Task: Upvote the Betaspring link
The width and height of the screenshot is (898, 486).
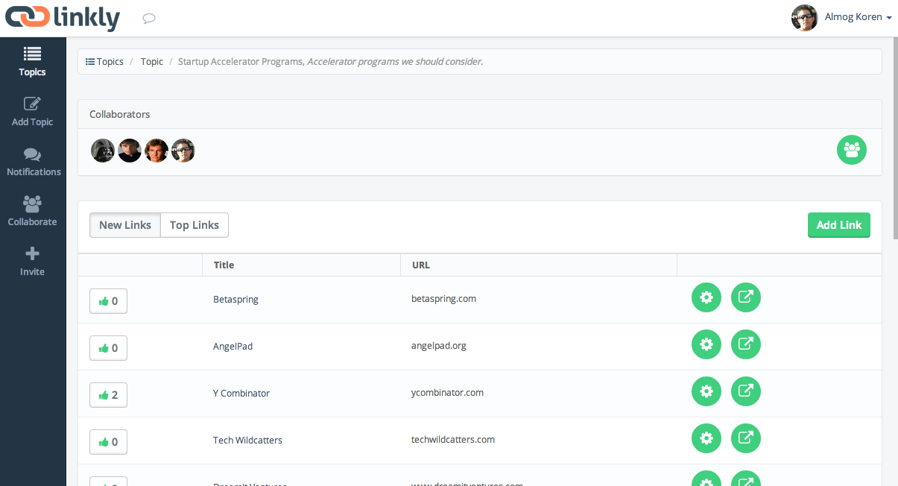Action: 108,301
